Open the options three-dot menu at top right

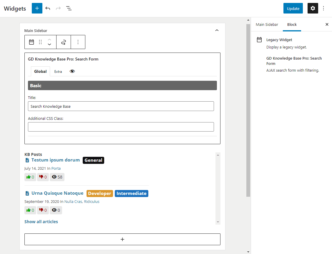pos(323,8)
